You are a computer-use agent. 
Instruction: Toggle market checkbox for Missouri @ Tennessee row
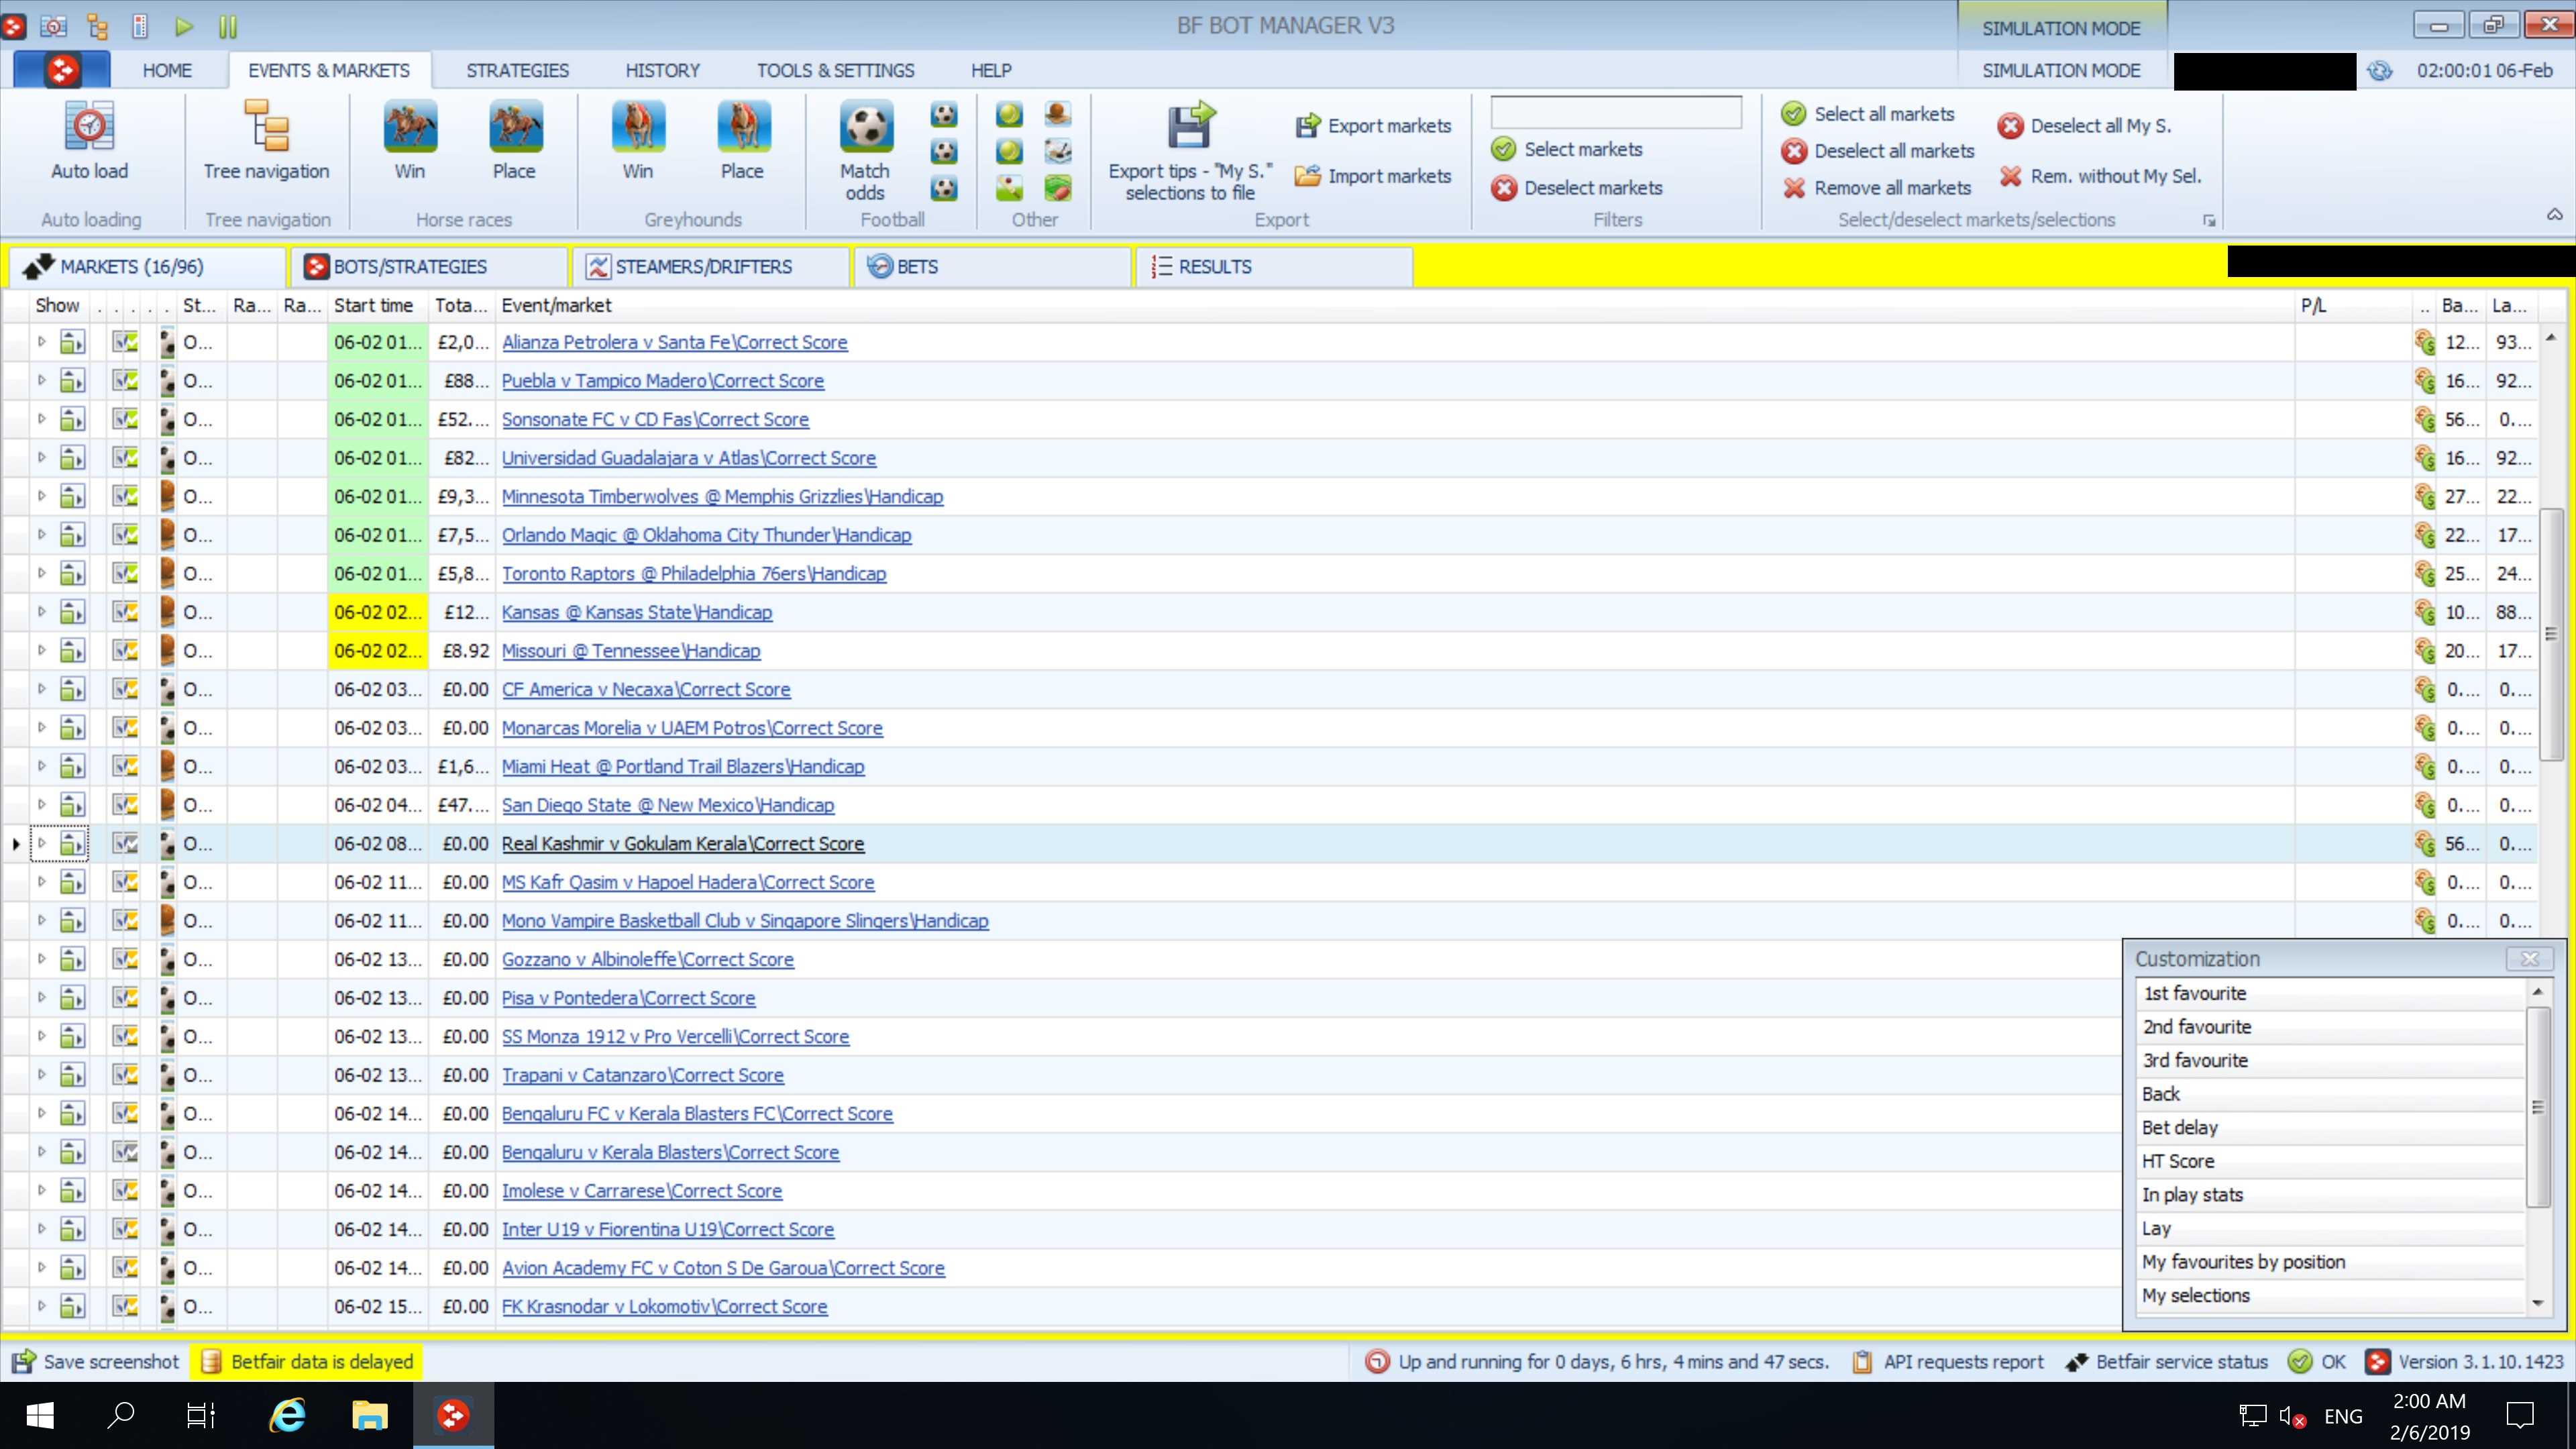[125, 651]
